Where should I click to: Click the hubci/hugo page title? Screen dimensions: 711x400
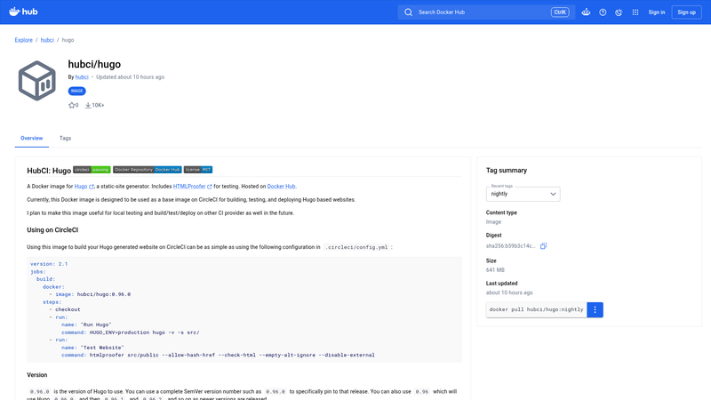coord(94,64)
